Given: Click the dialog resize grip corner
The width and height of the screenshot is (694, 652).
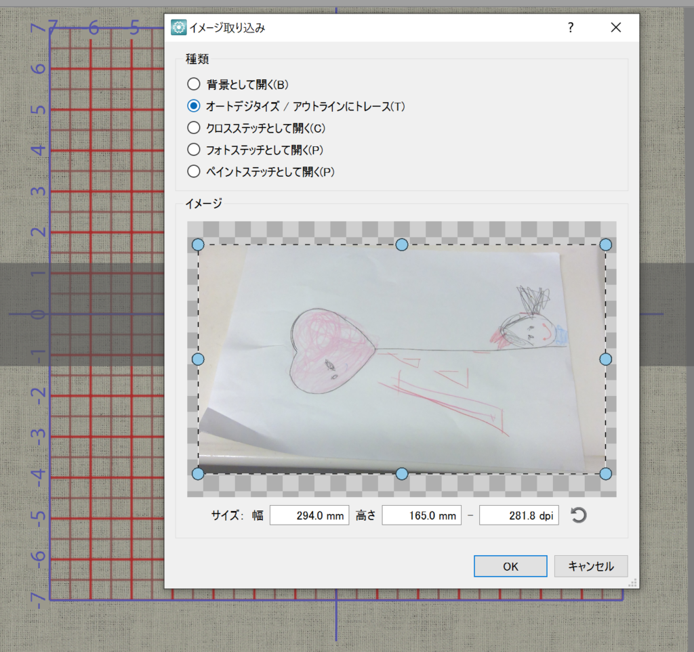Looking at the screenshot, I should click(x=634, y=582).
